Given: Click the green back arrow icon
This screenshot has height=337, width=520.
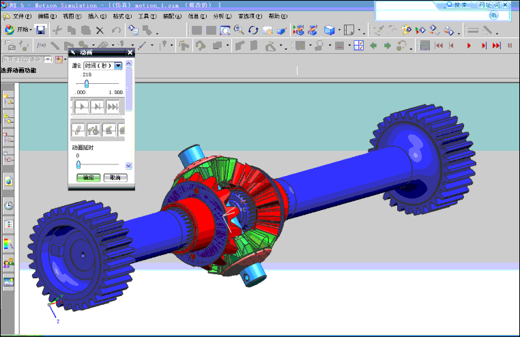Looking at the screenshot, I should (x=373, y=46).
